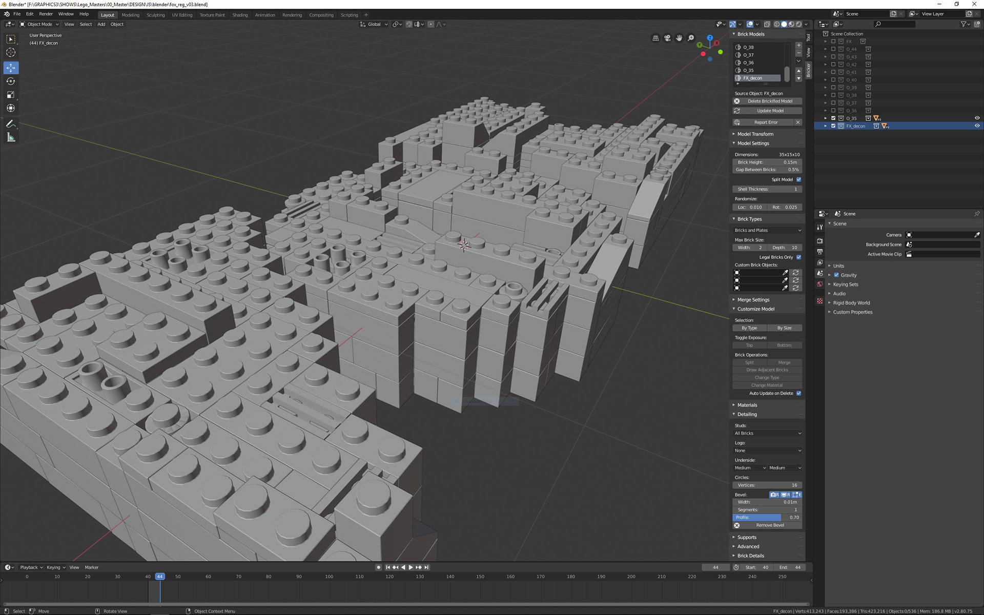Select the Annotate pencil tool
The image size is (984, 615).
(x=11, y=124)
